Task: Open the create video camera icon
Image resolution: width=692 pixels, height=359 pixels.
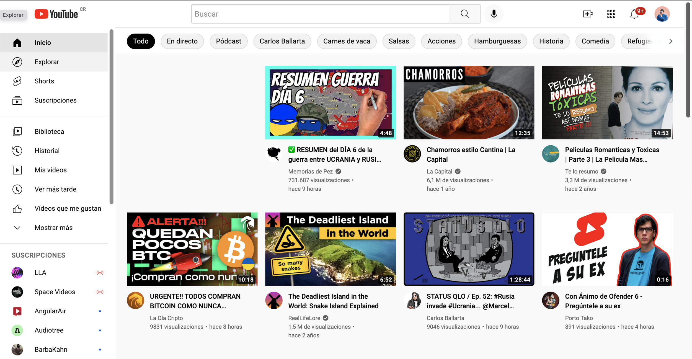Action: coord(588,14)
